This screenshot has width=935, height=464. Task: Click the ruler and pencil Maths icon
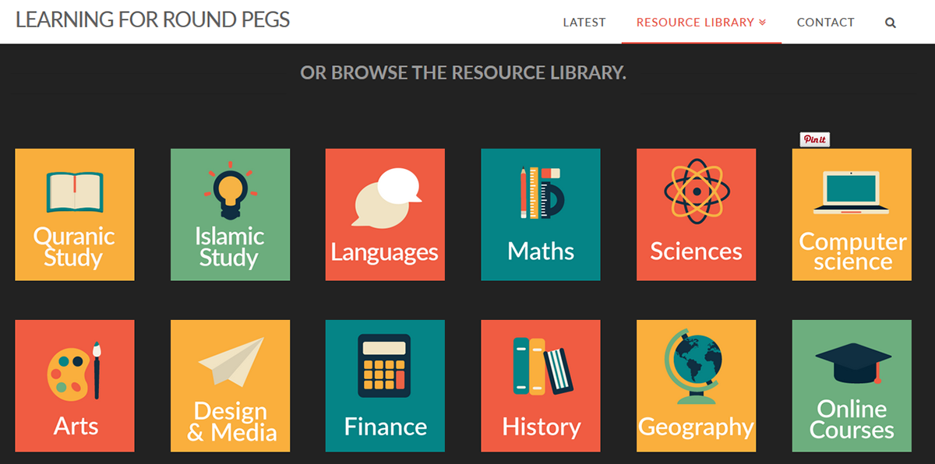(541, 192)
